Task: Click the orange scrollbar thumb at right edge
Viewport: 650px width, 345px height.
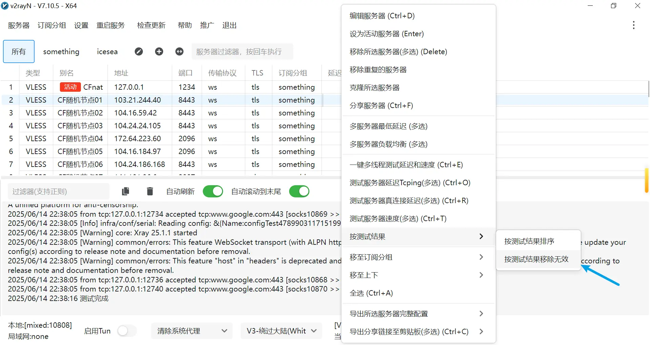Action: click(x=647, y=180)
